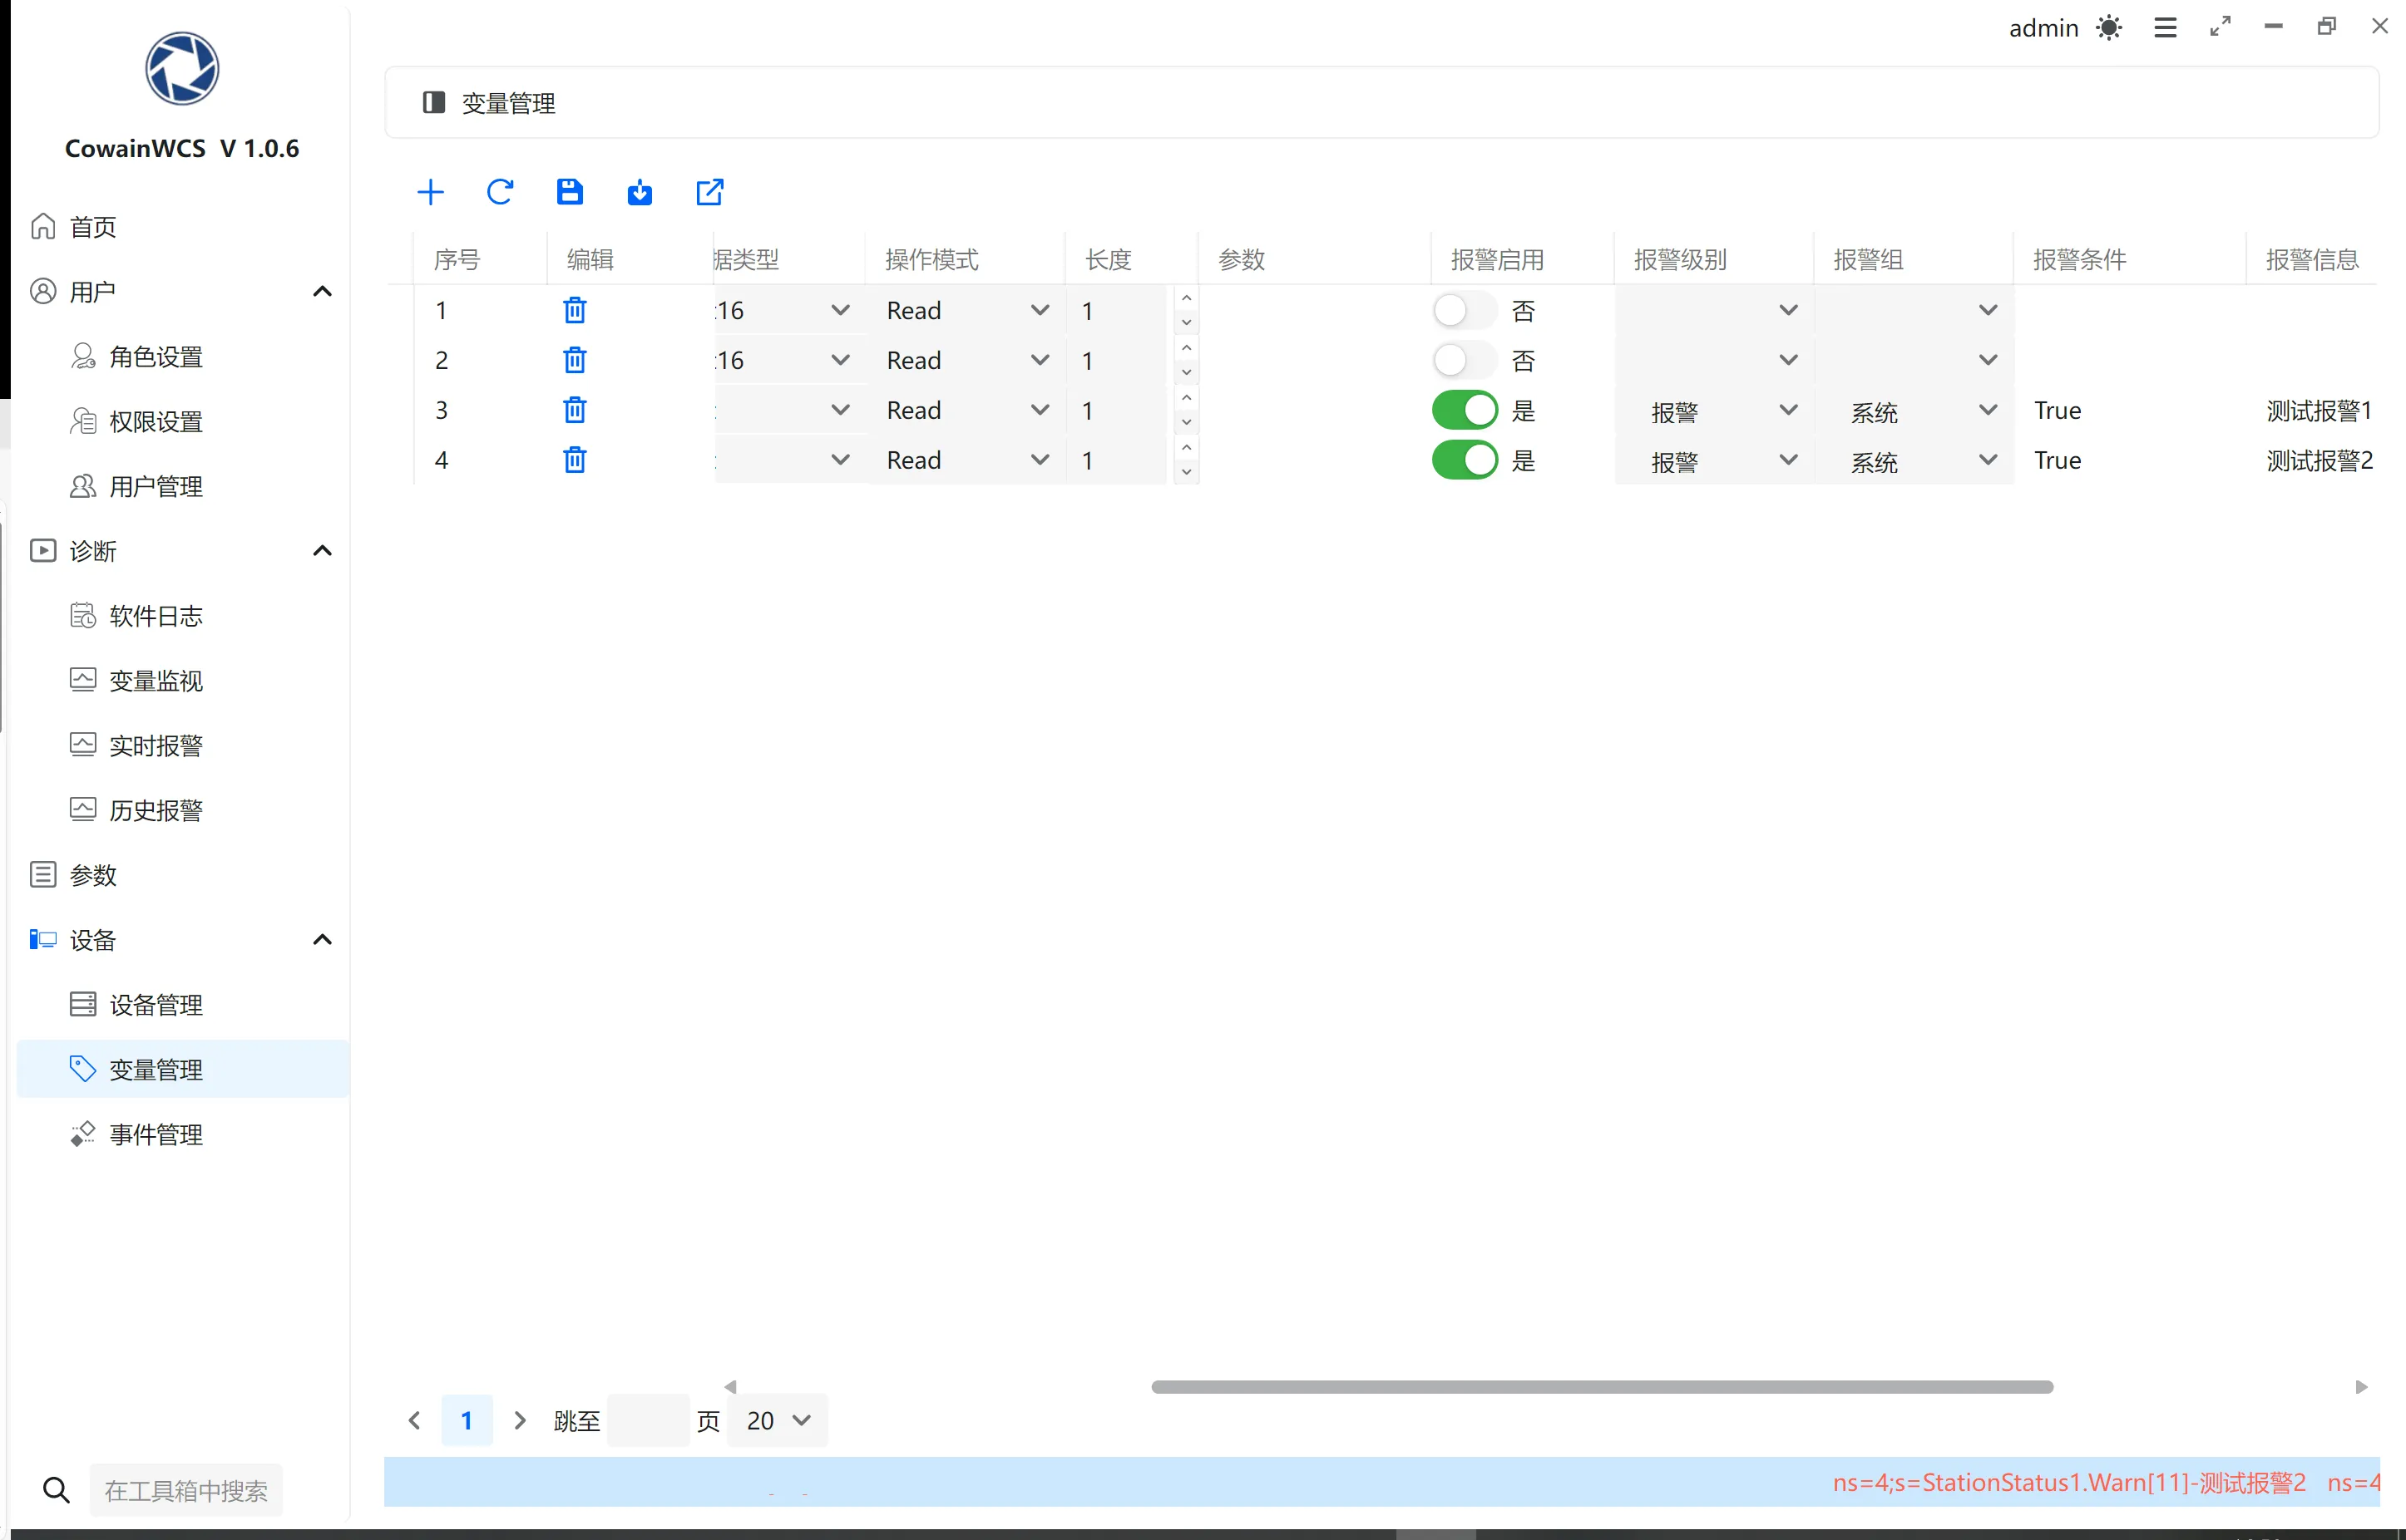
Task: Toggle the light/dark theme sun icon
Action: 2109,28
